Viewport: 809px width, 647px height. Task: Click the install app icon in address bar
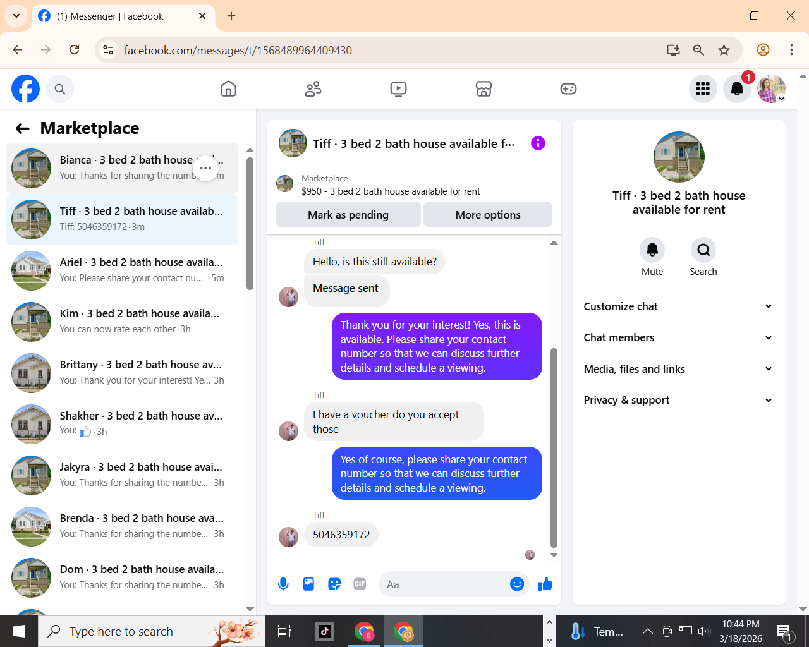(673, 50)
